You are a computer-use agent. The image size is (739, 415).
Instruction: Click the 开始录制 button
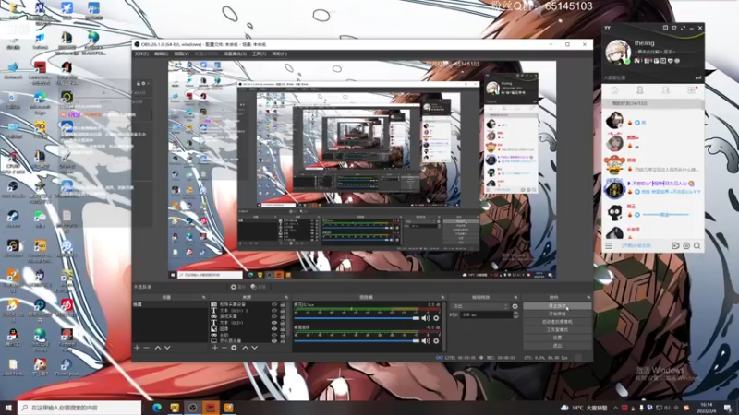coord(557,314)
